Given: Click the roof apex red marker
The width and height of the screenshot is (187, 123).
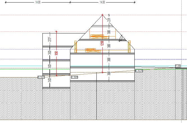Looking at the screenshot, I should 102,15.
